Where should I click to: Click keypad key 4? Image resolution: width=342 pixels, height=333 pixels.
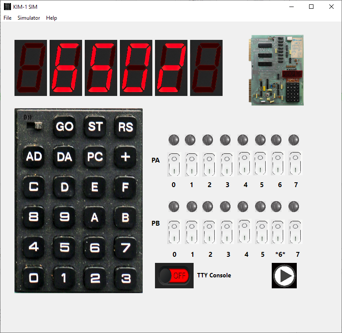pyautogui.click(x=34, y=247)
